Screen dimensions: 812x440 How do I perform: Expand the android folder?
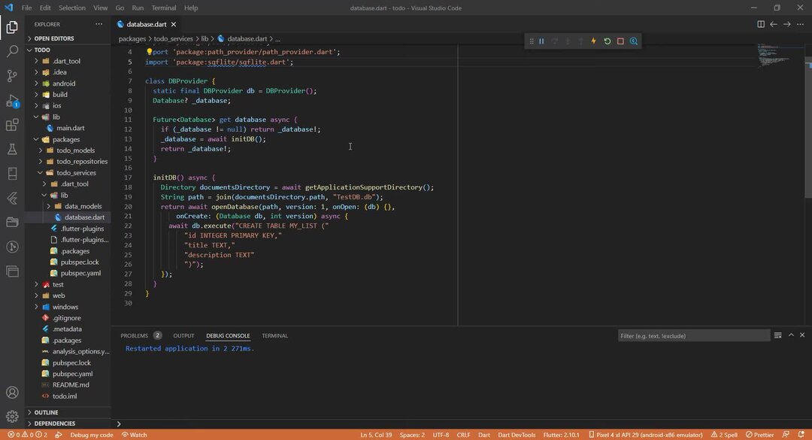(x=63, y=83)
